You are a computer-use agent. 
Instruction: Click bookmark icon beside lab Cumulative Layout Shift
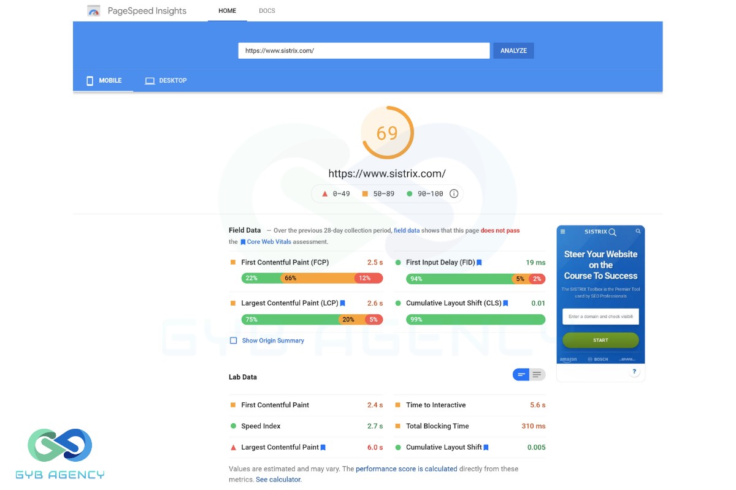click(486, 448)
